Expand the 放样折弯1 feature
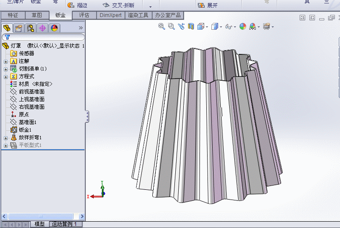Viewport: 340px width, 228px height. point(6,138)
